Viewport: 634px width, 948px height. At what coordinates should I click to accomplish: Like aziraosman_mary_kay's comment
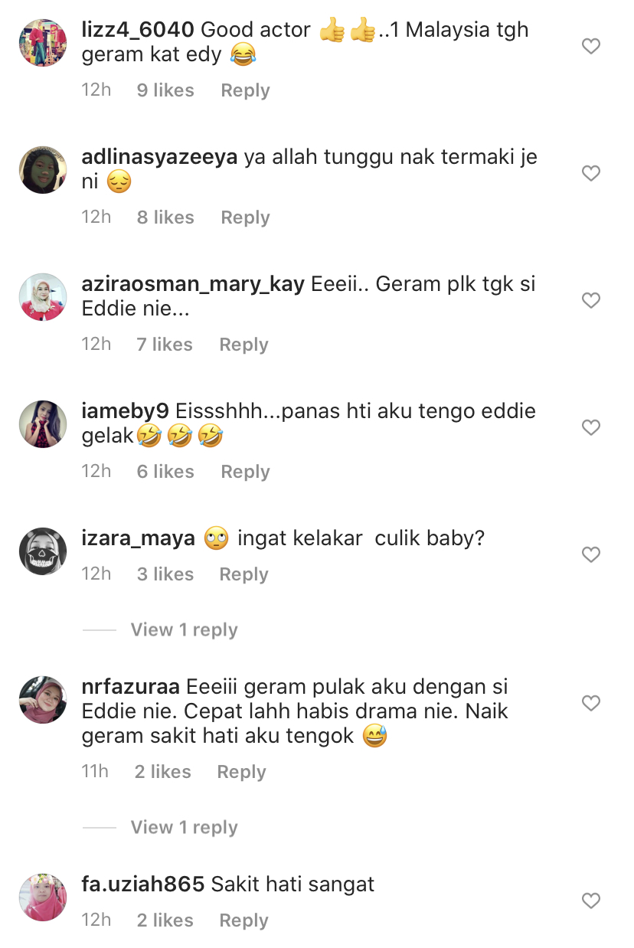(x=590, y=301)
